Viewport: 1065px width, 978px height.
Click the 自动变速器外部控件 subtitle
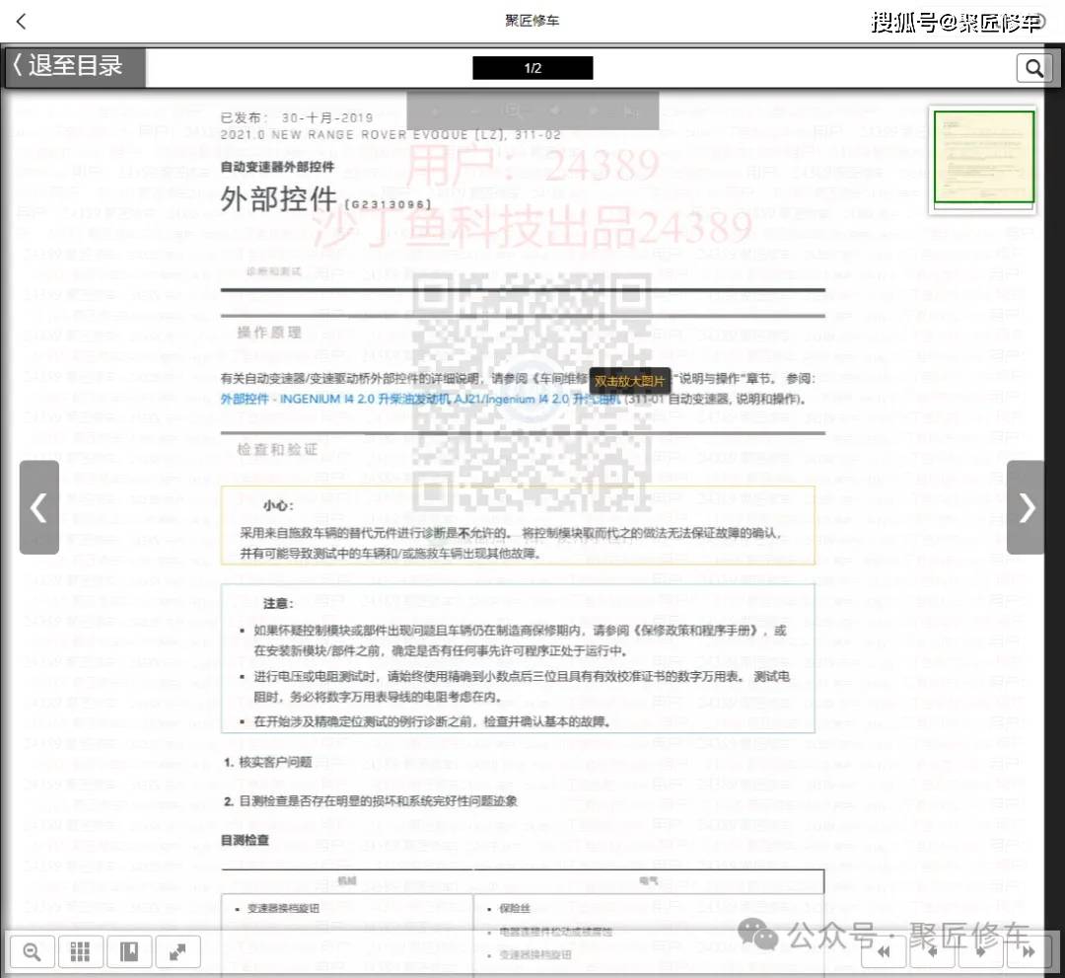[x=277, y=167]
